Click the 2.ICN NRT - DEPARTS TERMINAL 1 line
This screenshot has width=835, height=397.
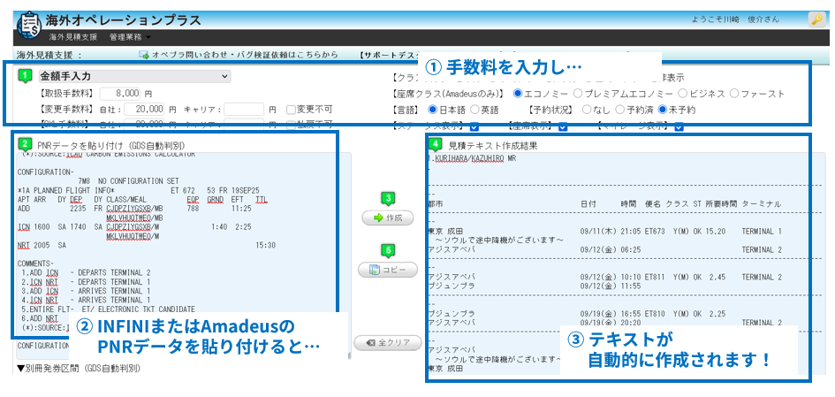click(x=87, y=281)
